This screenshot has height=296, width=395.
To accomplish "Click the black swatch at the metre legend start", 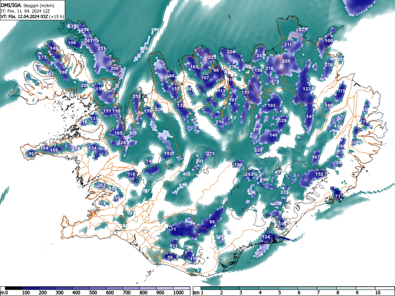I will click(x=13, y=288).
